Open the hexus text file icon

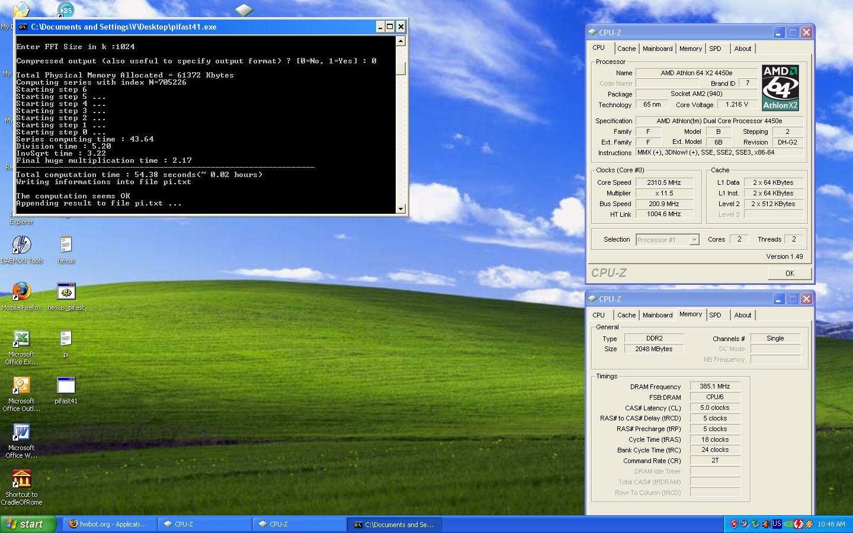click(66, 245)
